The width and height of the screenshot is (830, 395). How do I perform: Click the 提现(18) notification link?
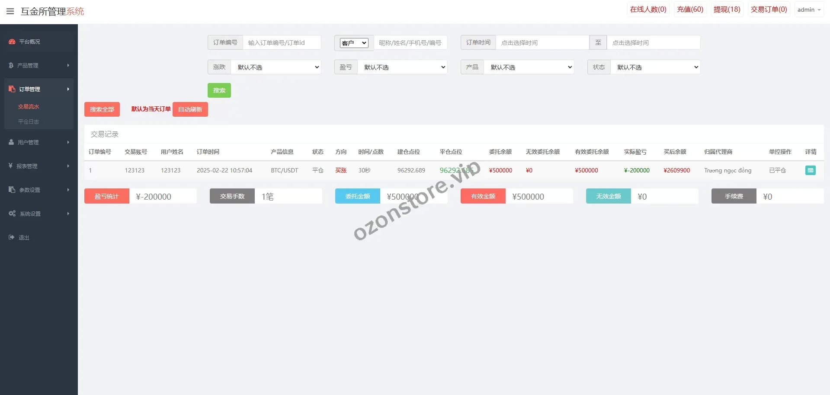(x=727, y=10)
